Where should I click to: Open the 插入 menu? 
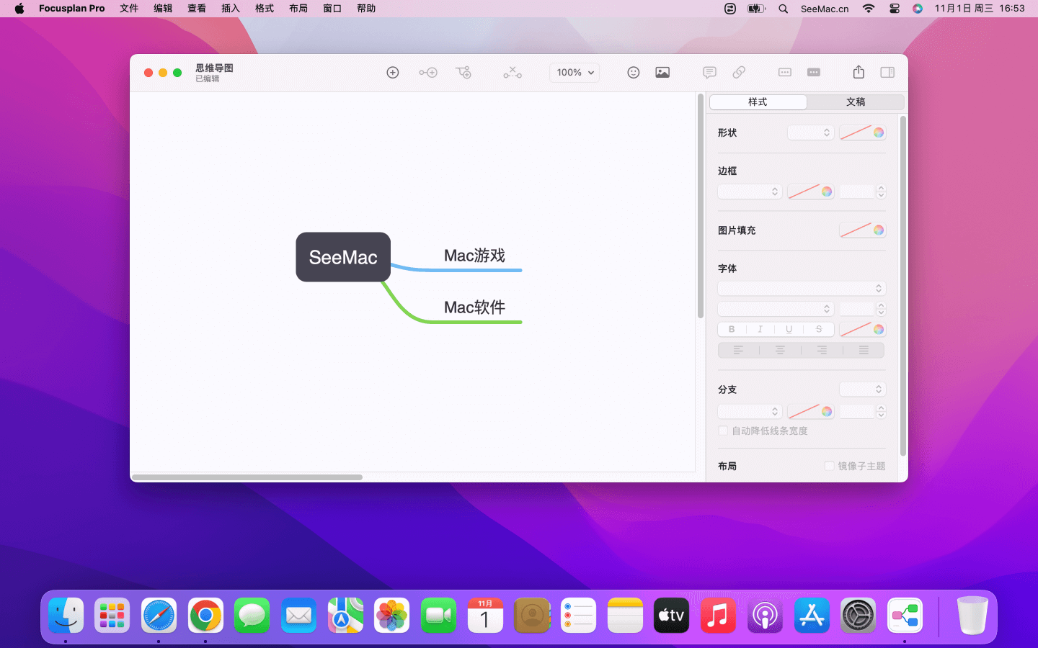pos(231,9)
